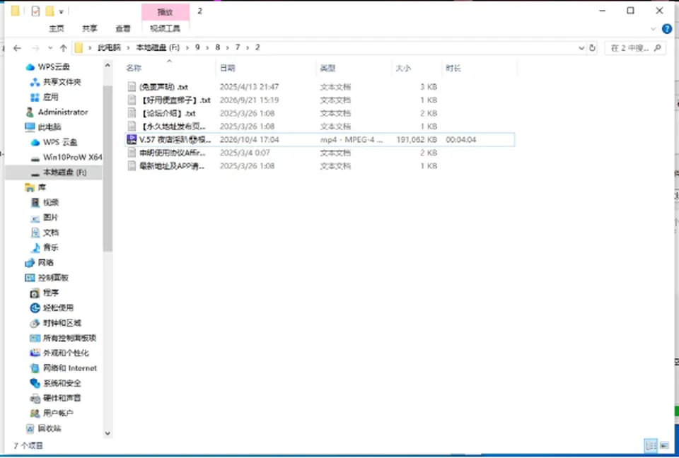Open the 主页 ribbon tab
The height and width of the screenshot is (458, 679).
pos(57,28)
